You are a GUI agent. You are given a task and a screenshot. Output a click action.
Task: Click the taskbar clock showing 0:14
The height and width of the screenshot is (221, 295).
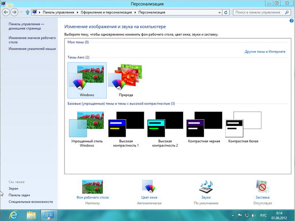click(x=279, y=215)
